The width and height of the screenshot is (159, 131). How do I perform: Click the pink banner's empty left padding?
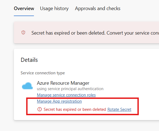17,33
